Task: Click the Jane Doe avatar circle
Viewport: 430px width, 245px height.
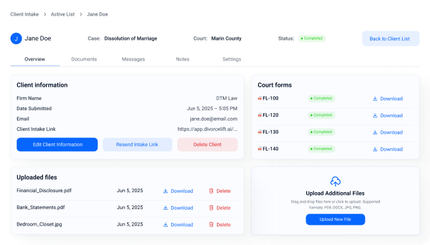Action: [x=16, y=38]
